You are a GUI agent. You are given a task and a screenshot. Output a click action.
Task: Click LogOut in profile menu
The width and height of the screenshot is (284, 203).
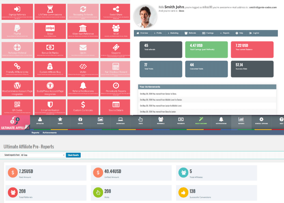tap(254, 33)
